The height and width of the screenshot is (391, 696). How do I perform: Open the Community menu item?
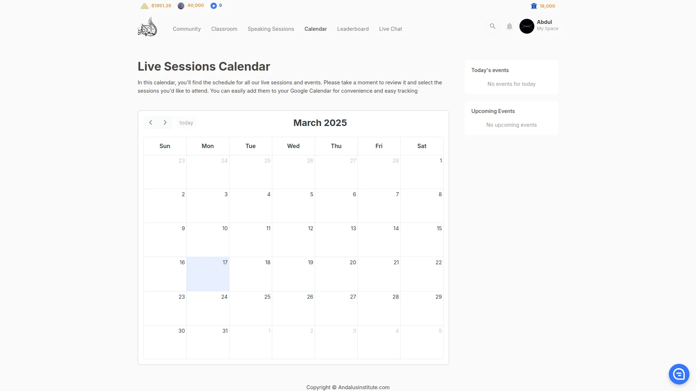click(187, 29)
